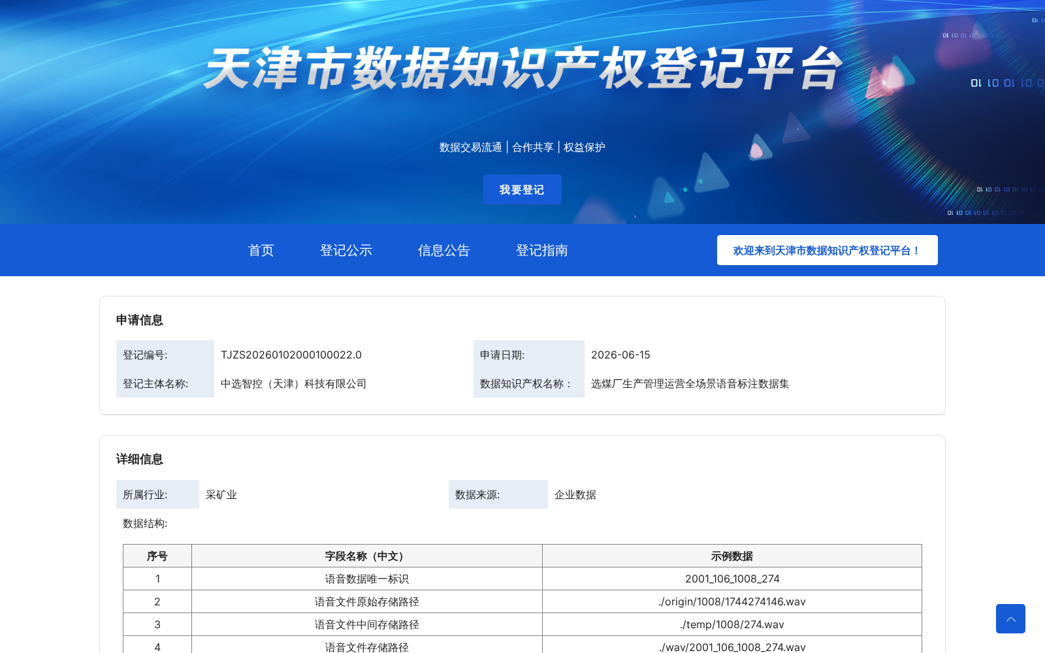Open the 登记公示 nav item
Viewport: 1045px width, 653px height.
[x=346, y=250]
